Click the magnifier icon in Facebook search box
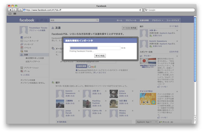The image size is (203, 133). coord(97,20)
